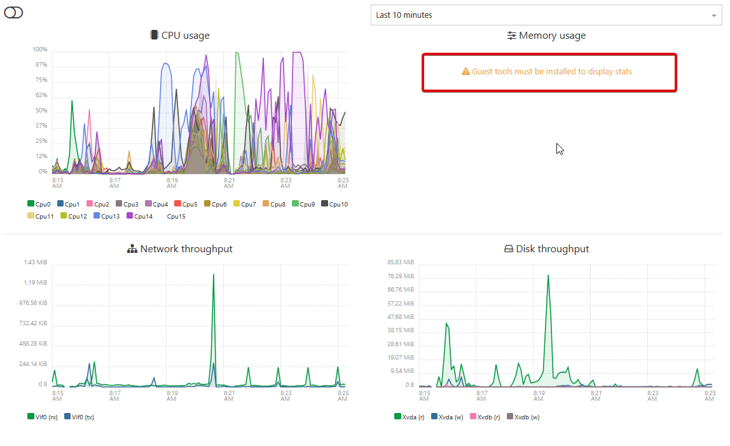The width and height of the screenshot is (730, 446).
Task: Click the Cpu15 legend label
Action: pos(176,216)
